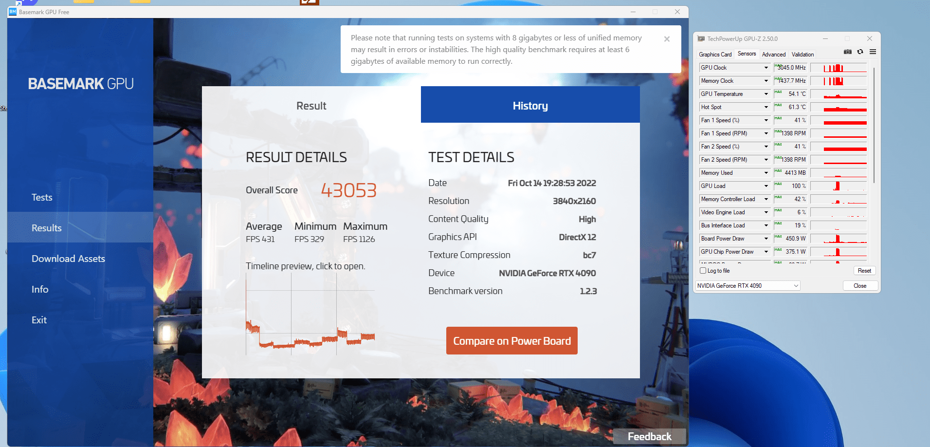This screenshot has width=930, height=447.
Task: Take a screenshot with GPU-Z camera icon
Action: click(848, 52)
